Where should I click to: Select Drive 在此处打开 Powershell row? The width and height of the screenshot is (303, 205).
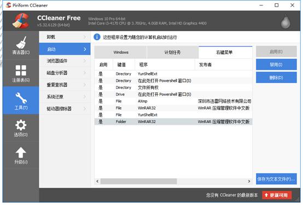pyautogui.click(x=173, y=94)
